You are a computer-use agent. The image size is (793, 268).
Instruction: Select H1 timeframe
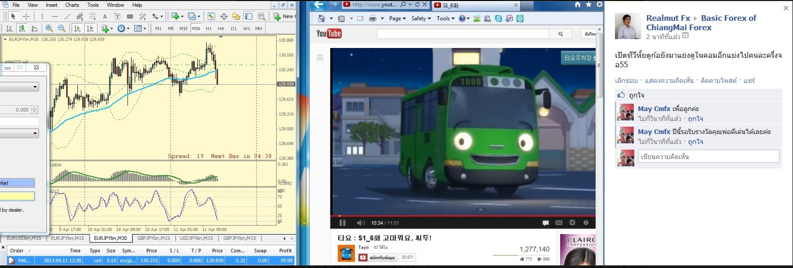pyautogui.click(x=208, y=28)
